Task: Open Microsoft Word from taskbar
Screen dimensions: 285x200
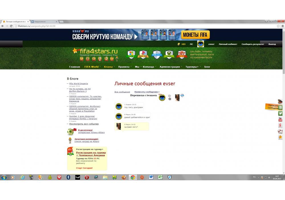Action: (151, 177)
